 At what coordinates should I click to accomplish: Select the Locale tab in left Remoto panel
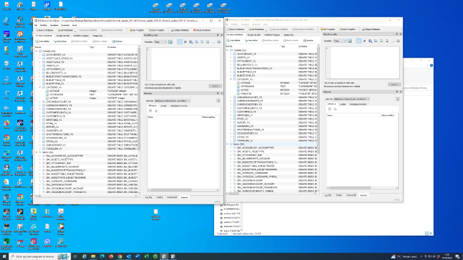coord(163,106)
